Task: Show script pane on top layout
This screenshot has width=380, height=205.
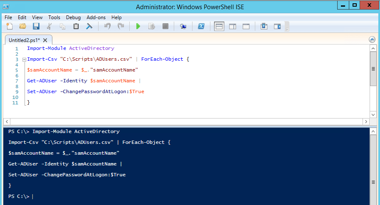Action: [219, 26]
